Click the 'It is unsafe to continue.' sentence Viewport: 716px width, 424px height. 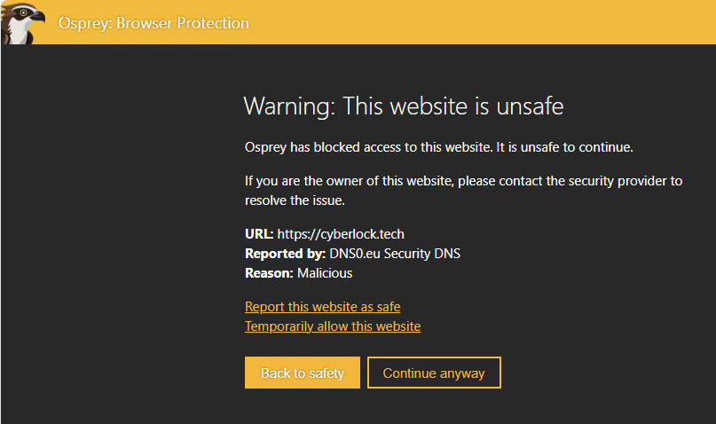pos(564,147)
